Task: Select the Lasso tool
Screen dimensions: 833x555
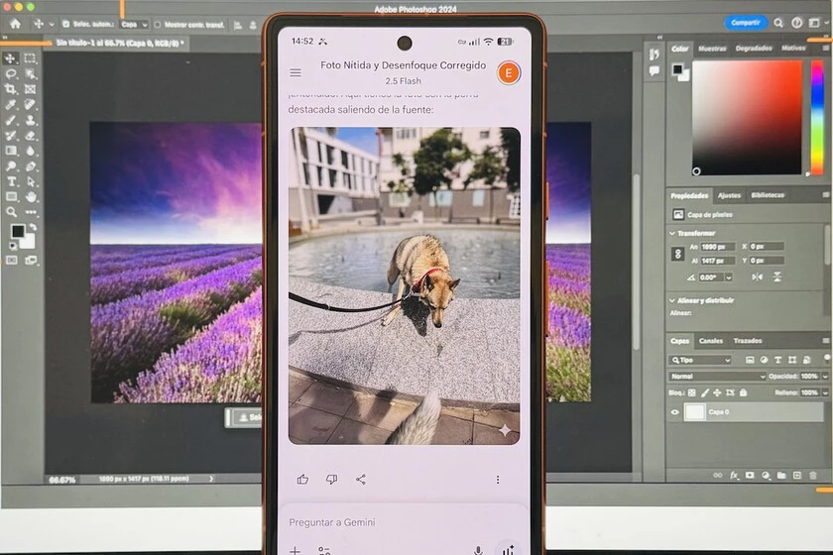Action: point(11,74)
